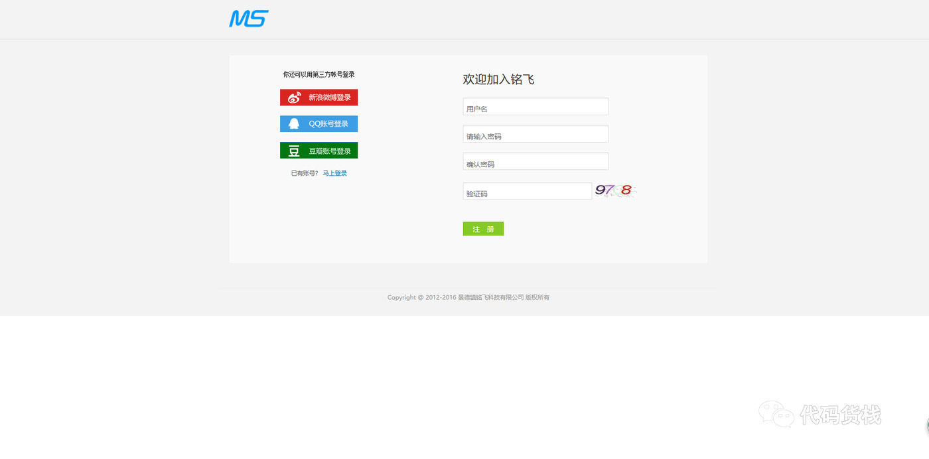Click the 确认密码 confirm password field
The width and height of the screenshot is (929, 459).
coord(535,161)
